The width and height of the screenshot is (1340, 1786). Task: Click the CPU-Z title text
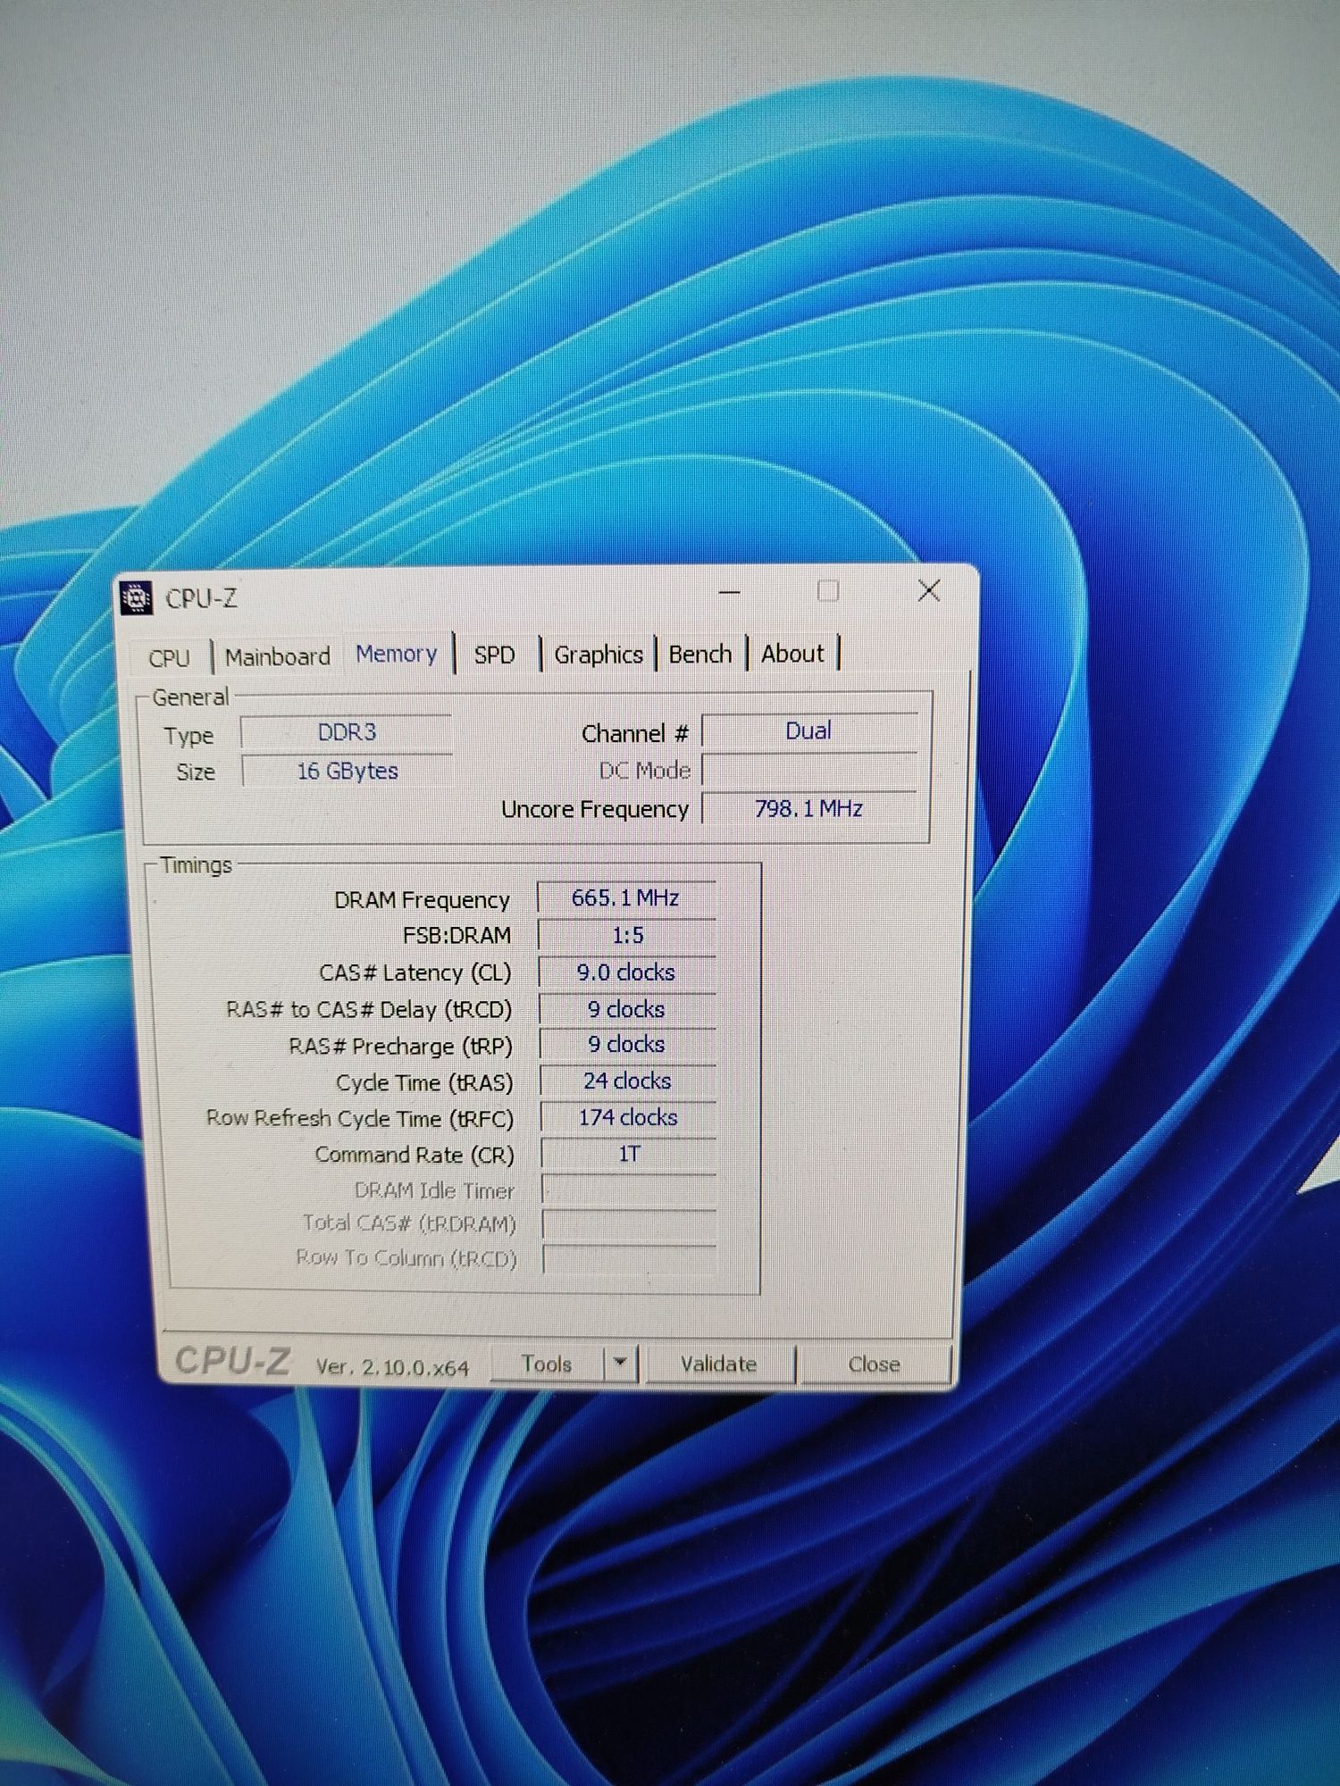(202, 598)
